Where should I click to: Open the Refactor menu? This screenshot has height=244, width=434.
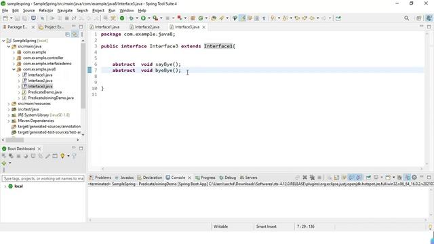[x=46, y=11]
